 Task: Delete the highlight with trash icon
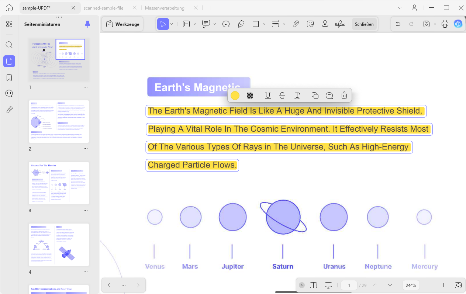click(x=344, y=96)
